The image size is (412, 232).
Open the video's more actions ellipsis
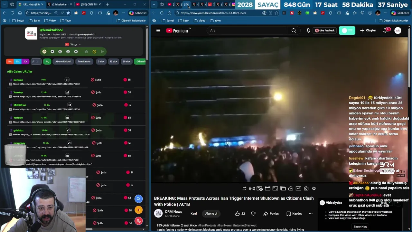click(311, 214)
